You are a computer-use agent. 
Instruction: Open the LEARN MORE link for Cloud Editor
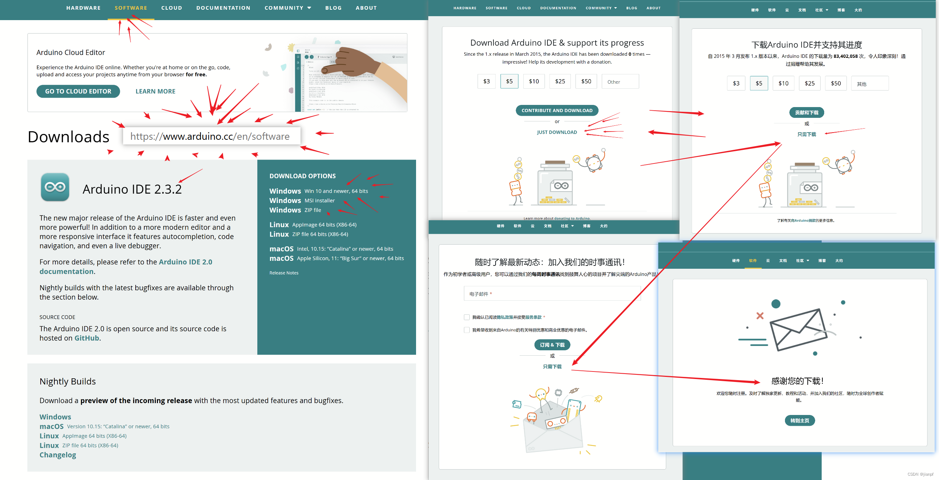(155, 91)
